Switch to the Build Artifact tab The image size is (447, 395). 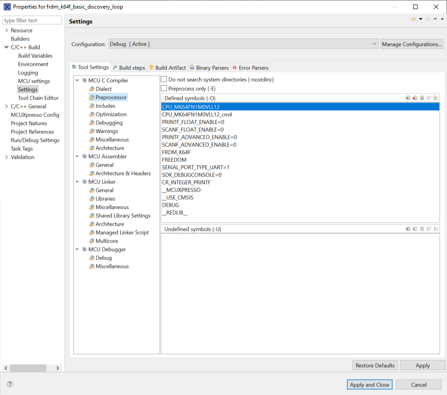pos(167,67)
